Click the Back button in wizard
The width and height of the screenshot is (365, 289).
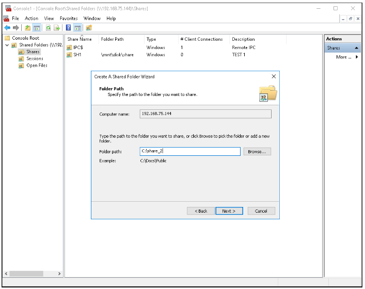(x=201, y=211)
